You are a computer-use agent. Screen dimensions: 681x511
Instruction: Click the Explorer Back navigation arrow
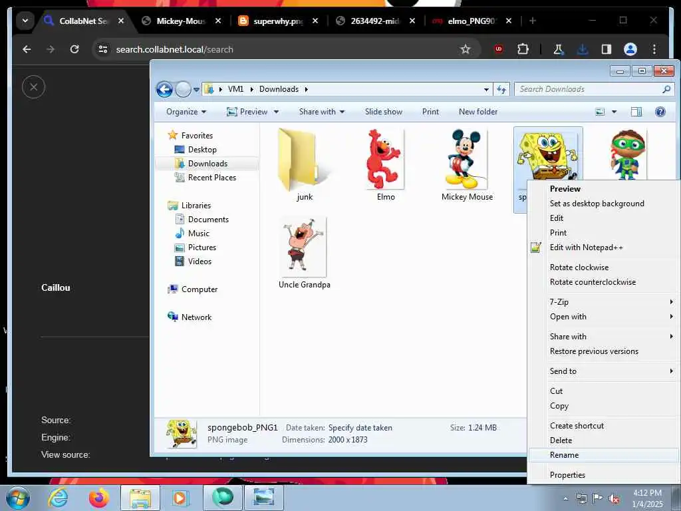coord(165,90)
